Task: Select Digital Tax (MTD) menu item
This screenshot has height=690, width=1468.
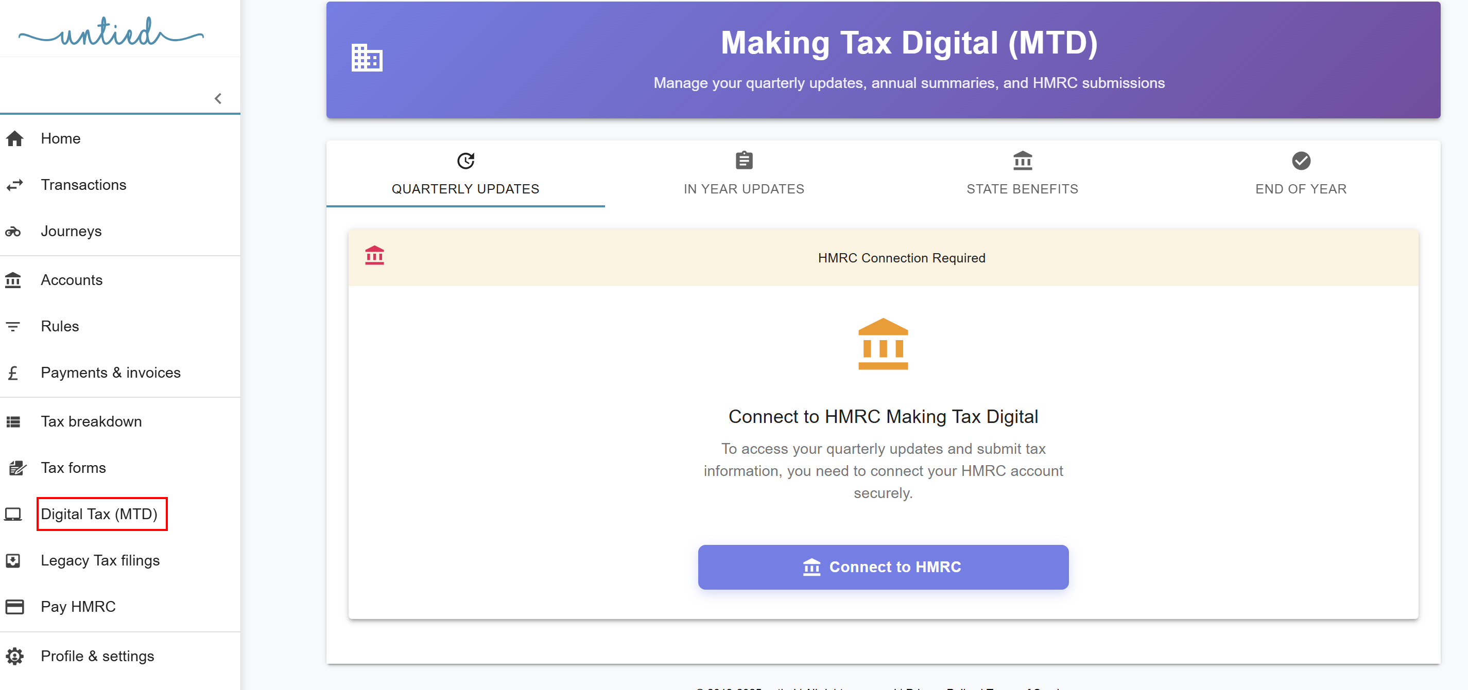Action: pos(120,515)
